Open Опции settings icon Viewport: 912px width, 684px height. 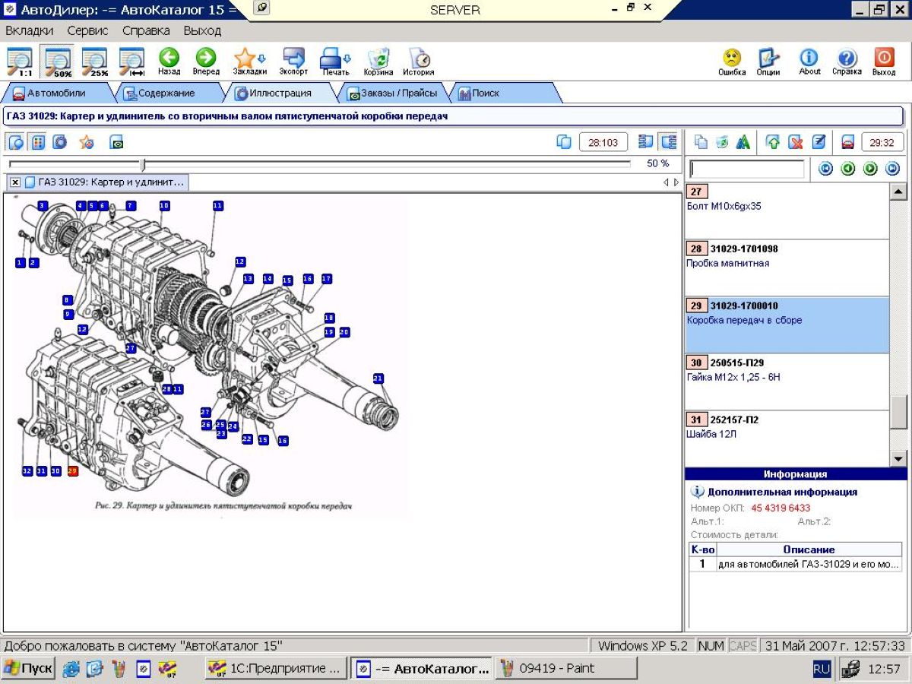[768, 61]
